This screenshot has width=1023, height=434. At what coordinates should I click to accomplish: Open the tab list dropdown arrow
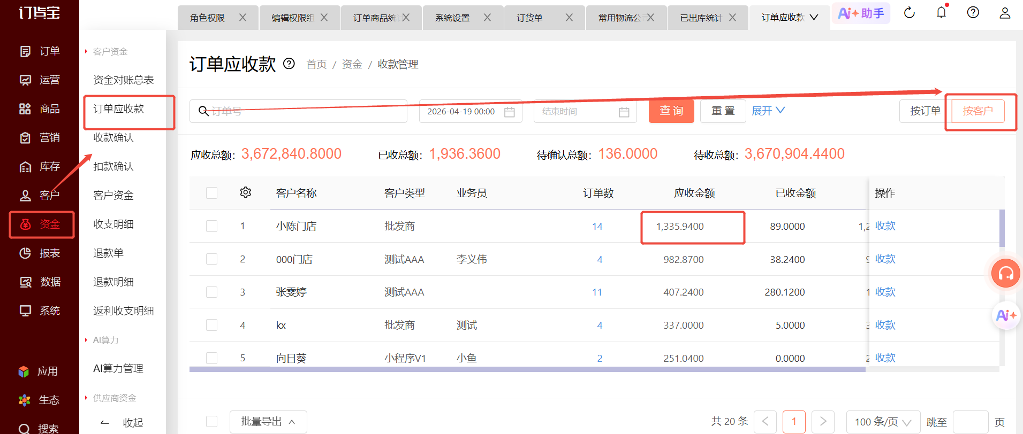(x=814, y=18)
